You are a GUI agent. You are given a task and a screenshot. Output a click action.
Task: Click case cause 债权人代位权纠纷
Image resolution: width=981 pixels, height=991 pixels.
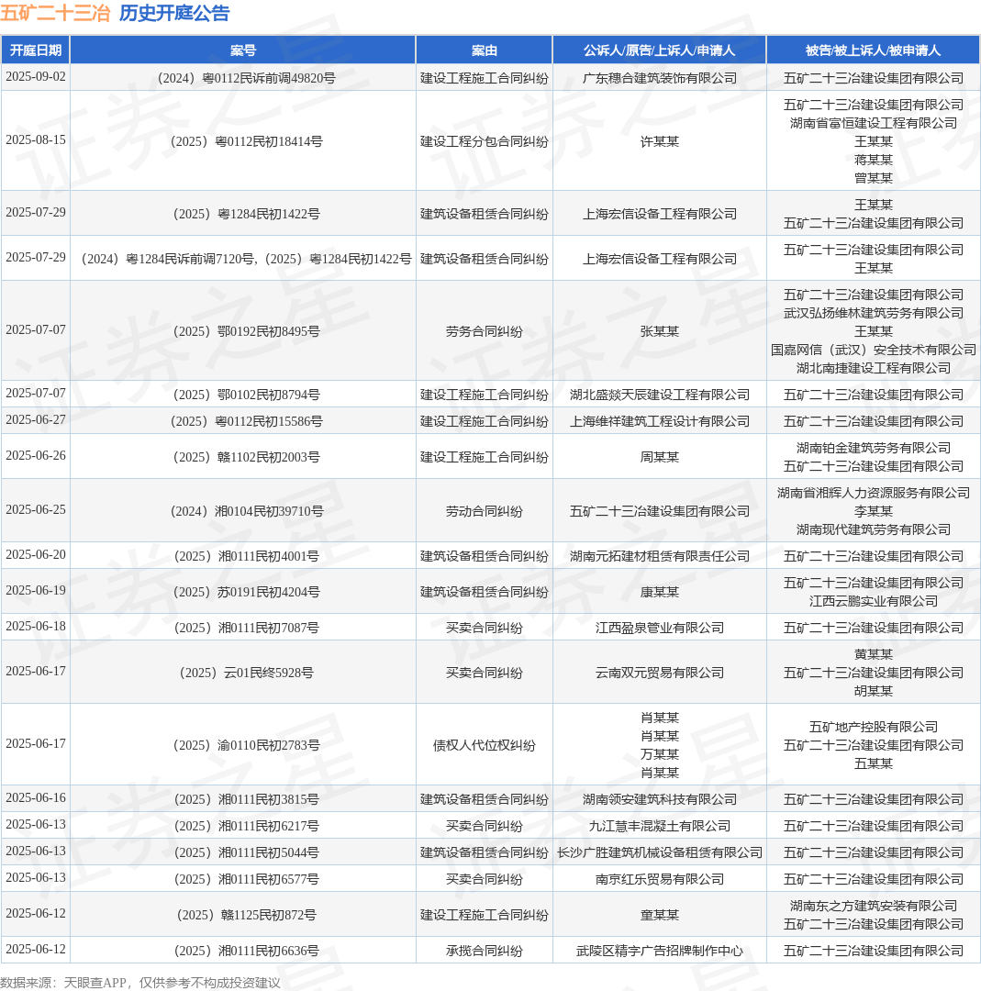tap(485, 746)
